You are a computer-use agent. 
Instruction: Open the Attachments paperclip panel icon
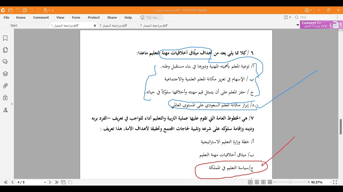tap(5, 86)
